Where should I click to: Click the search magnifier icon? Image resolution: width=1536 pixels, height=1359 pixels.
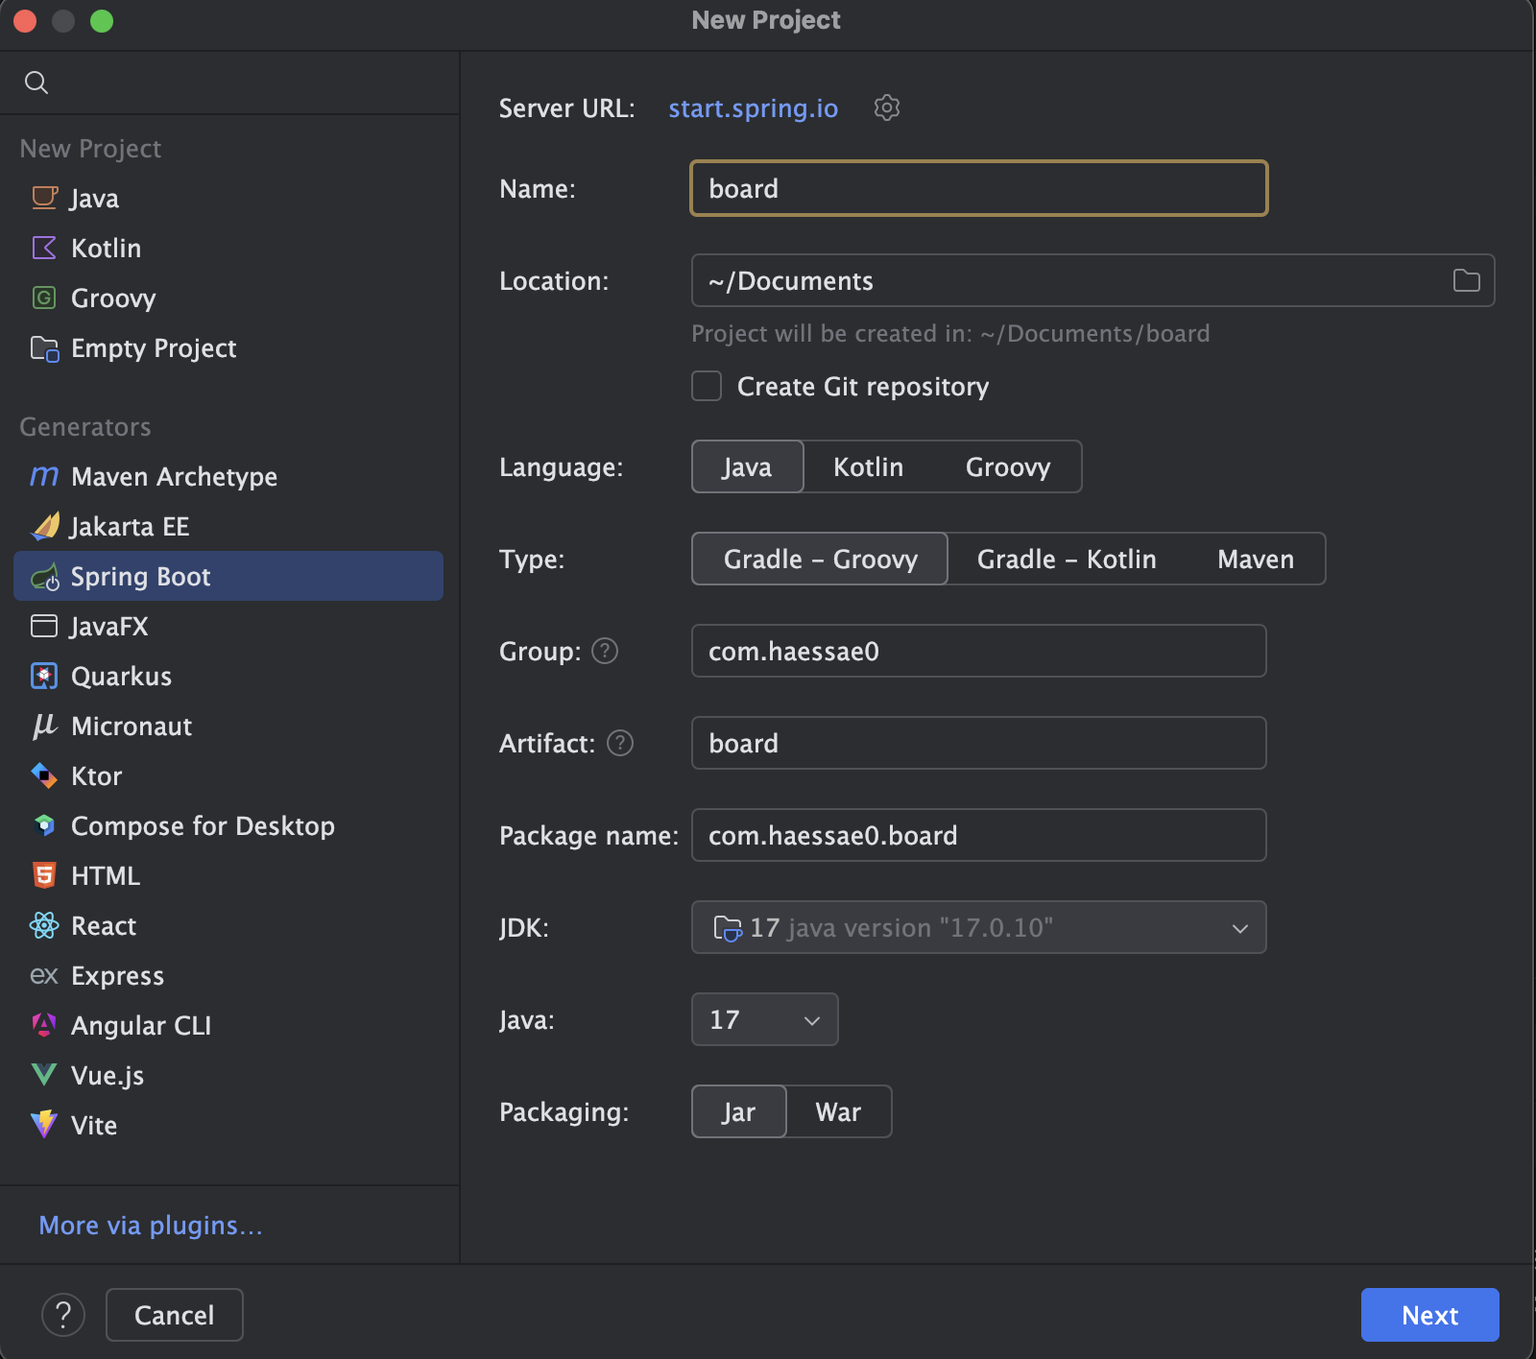[36, 83]
